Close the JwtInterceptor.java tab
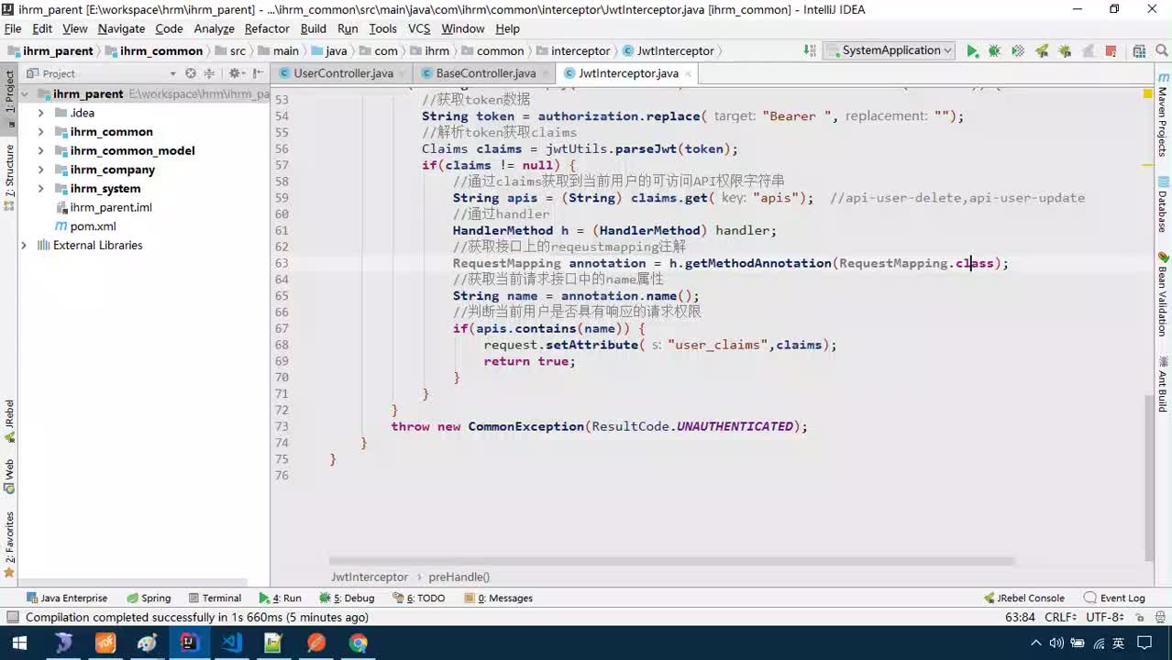The height and width of the screenshot is (660, 1172). click(688, 73)
